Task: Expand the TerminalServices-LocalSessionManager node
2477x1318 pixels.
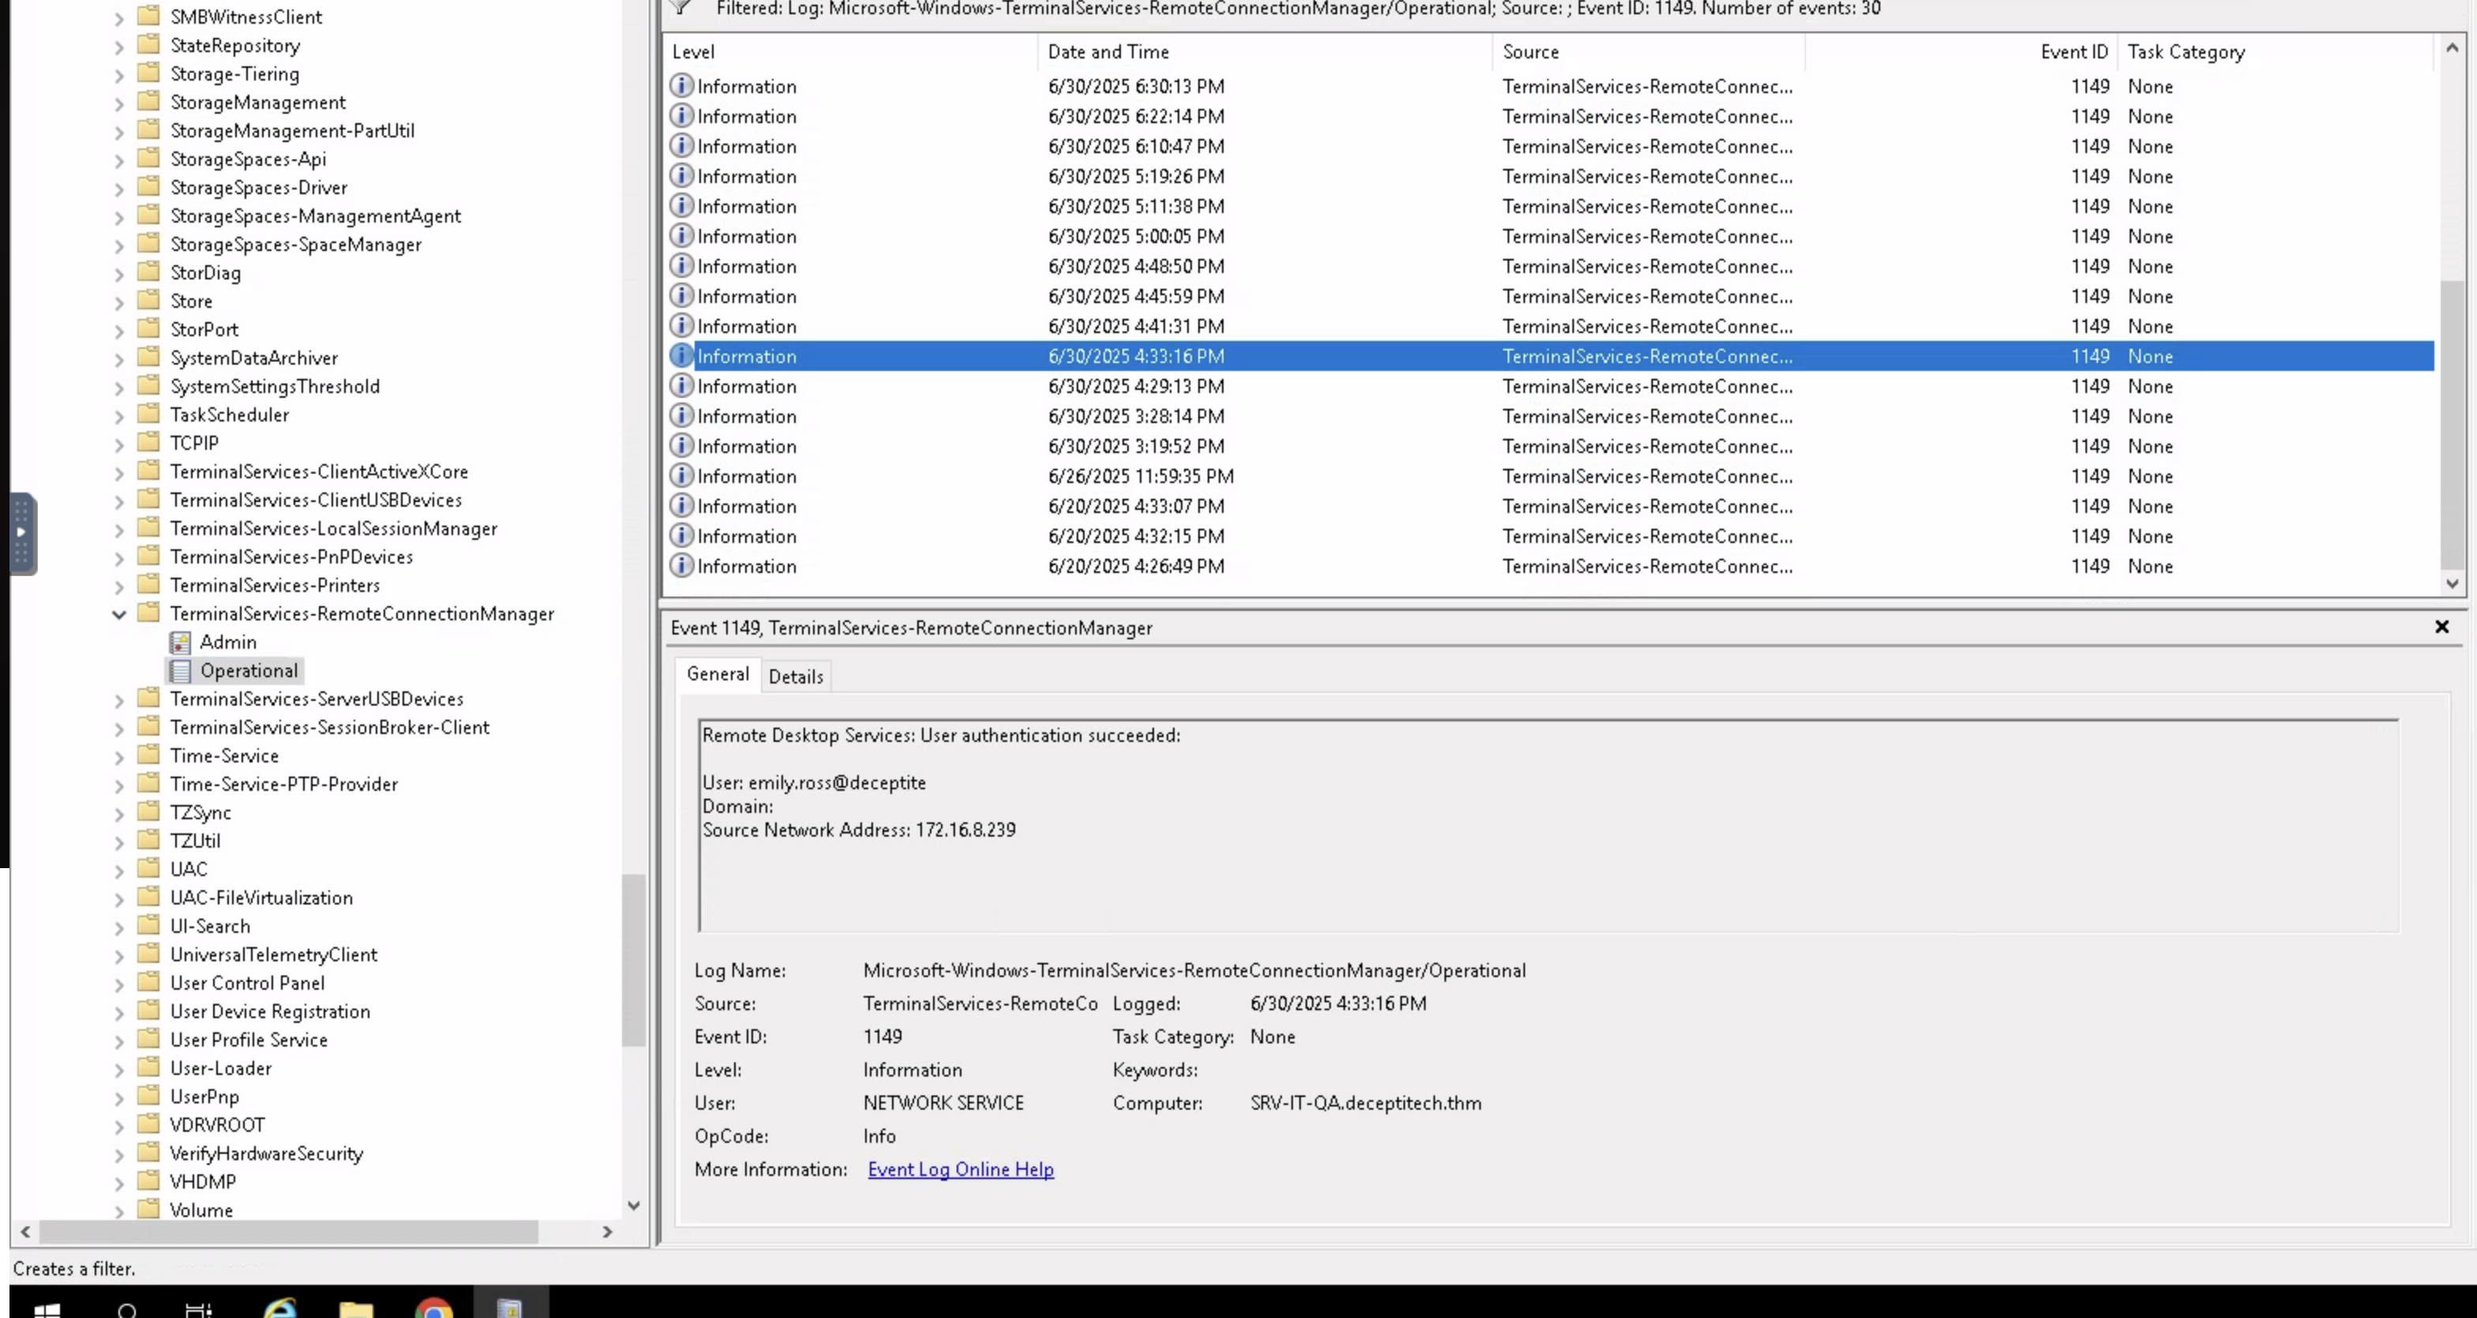Action: 118,530
